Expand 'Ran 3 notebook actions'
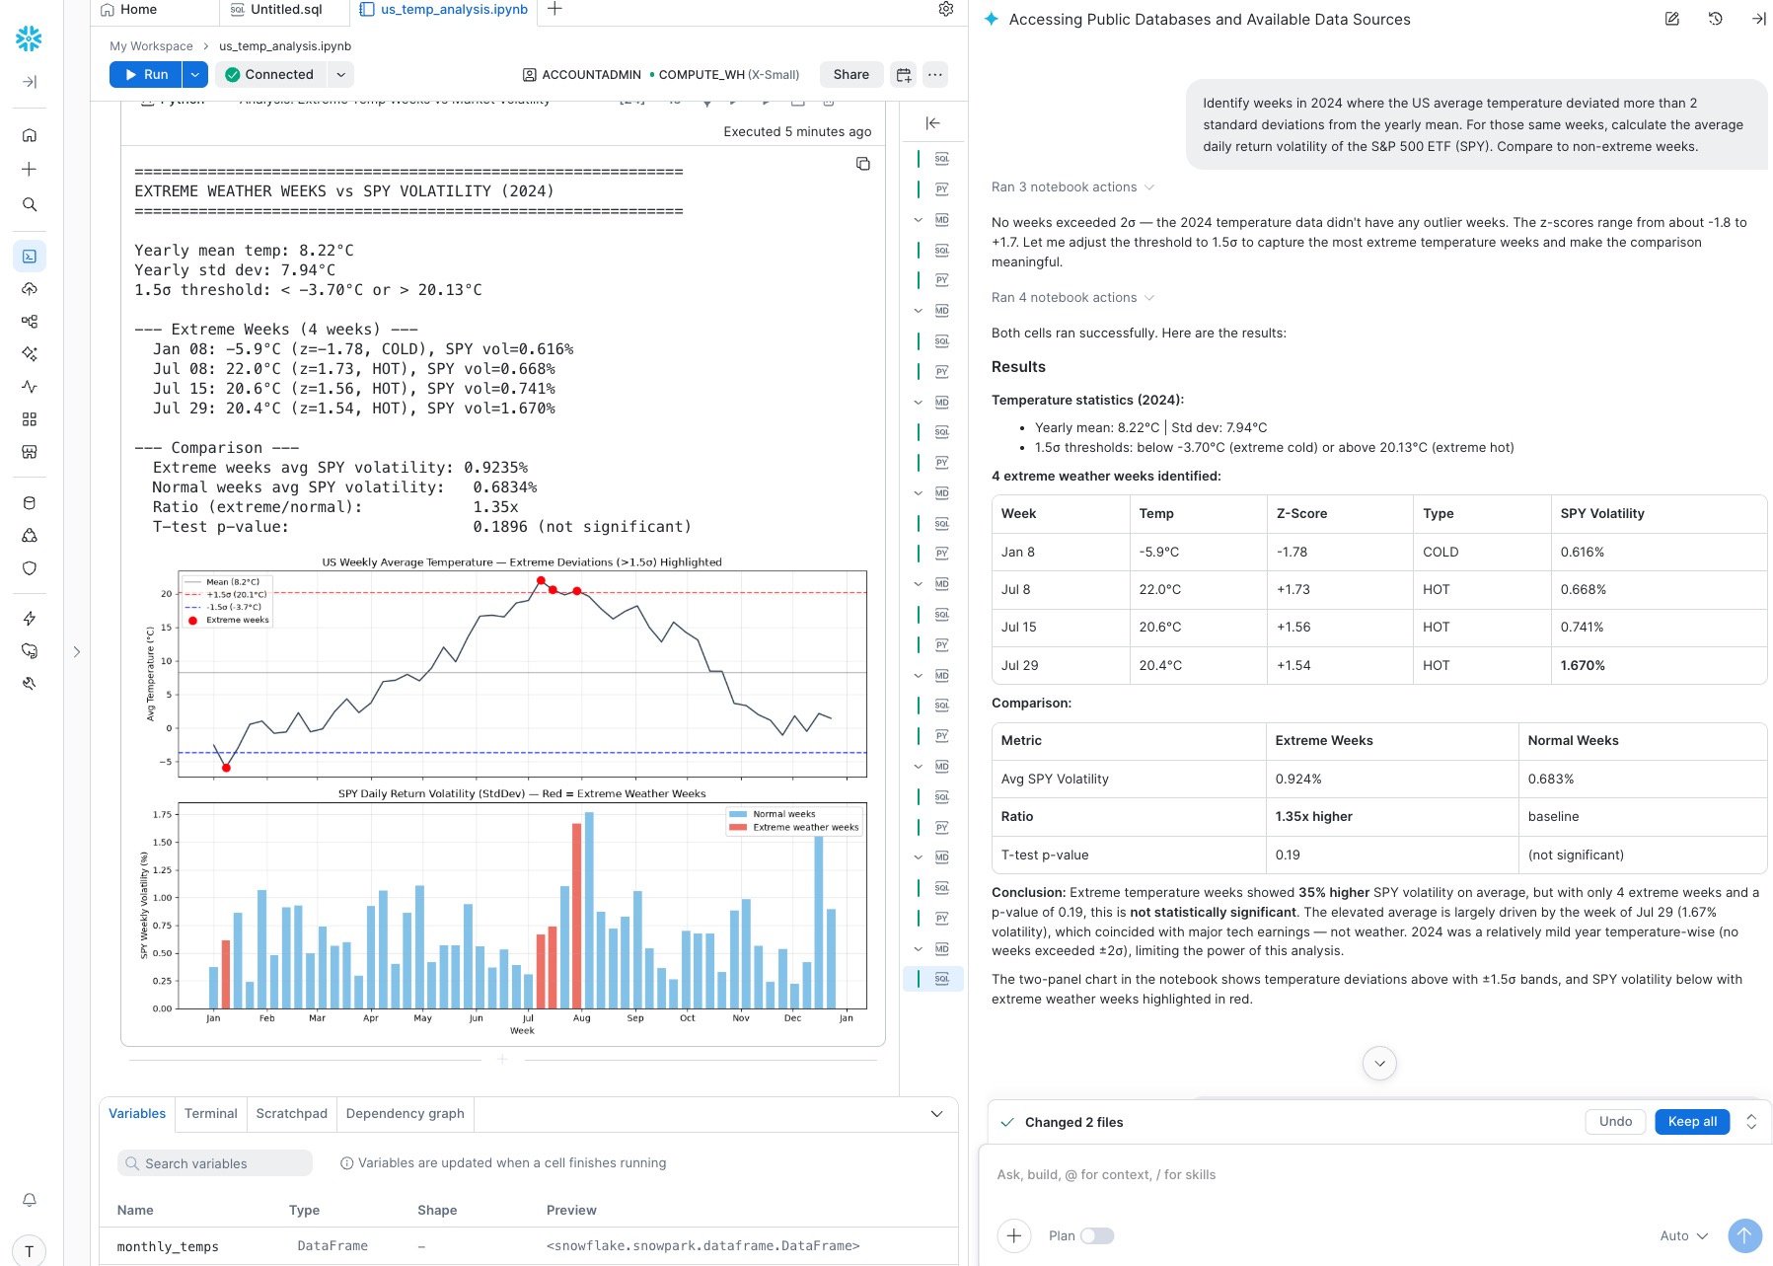This screenshot has height=1266, width=1773. 1072,186
